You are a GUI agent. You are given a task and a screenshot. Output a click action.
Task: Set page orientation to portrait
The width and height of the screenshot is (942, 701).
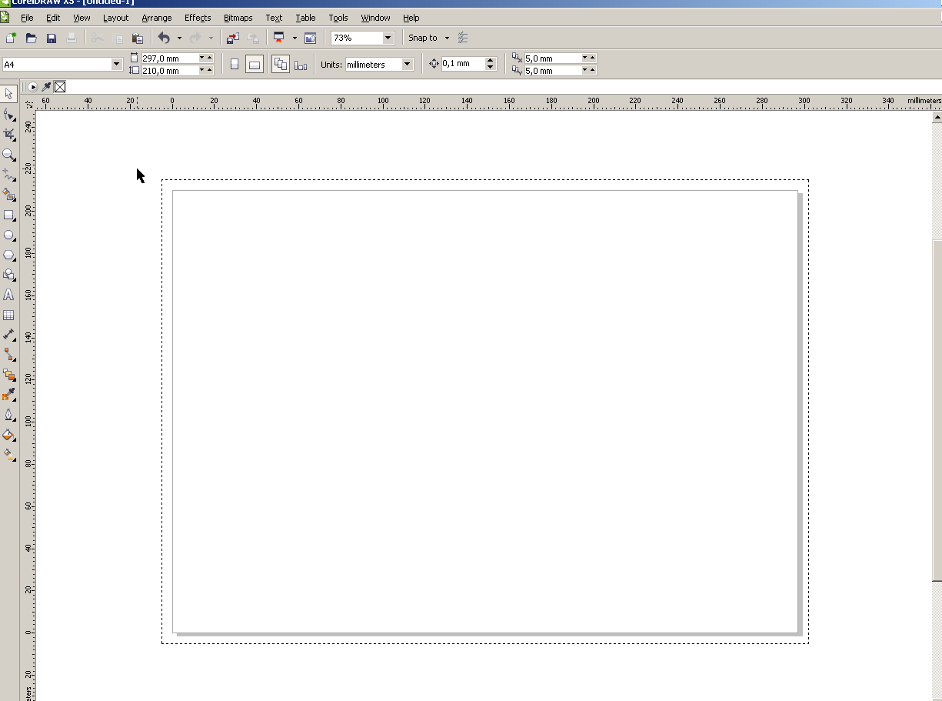pos(235,65)
